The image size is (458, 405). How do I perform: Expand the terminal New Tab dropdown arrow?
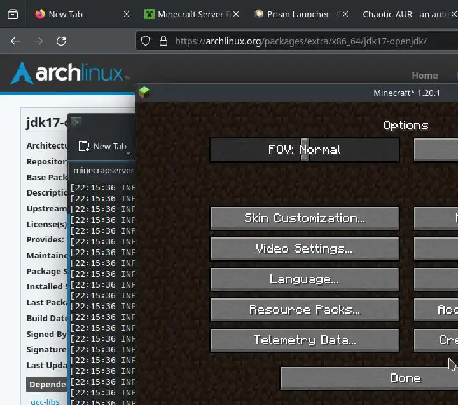[128, 153]
